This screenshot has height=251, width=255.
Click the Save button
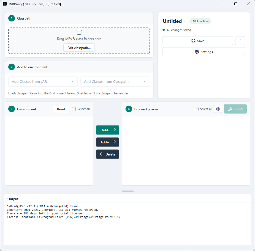(198, 41)
